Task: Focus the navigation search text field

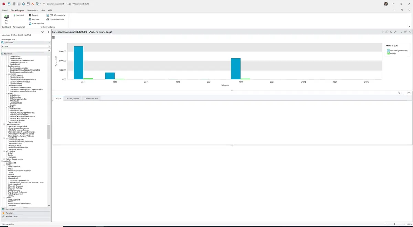Action: point(24,50)
